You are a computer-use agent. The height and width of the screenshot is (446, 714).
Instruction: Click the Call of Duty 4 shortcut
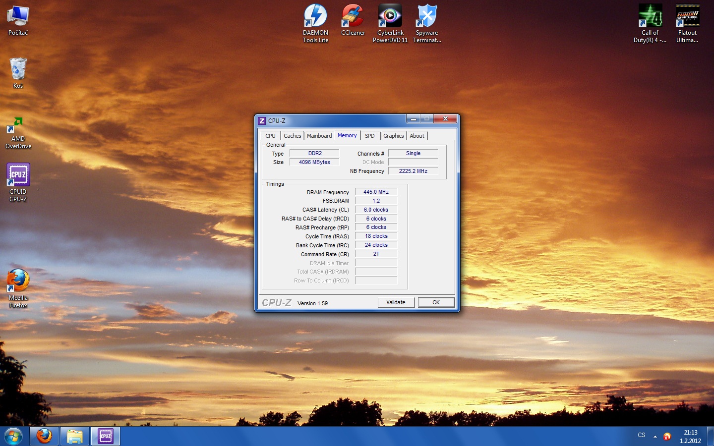pos(650,16)
